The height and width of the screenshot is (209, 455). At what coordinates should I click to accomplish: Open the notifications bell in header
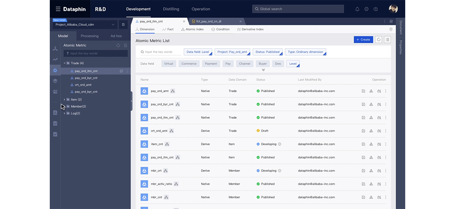point(357,9)
